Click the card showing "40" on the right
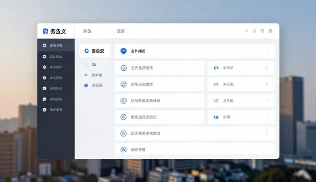Screen dimensions: 316x182 pos(241,101)
